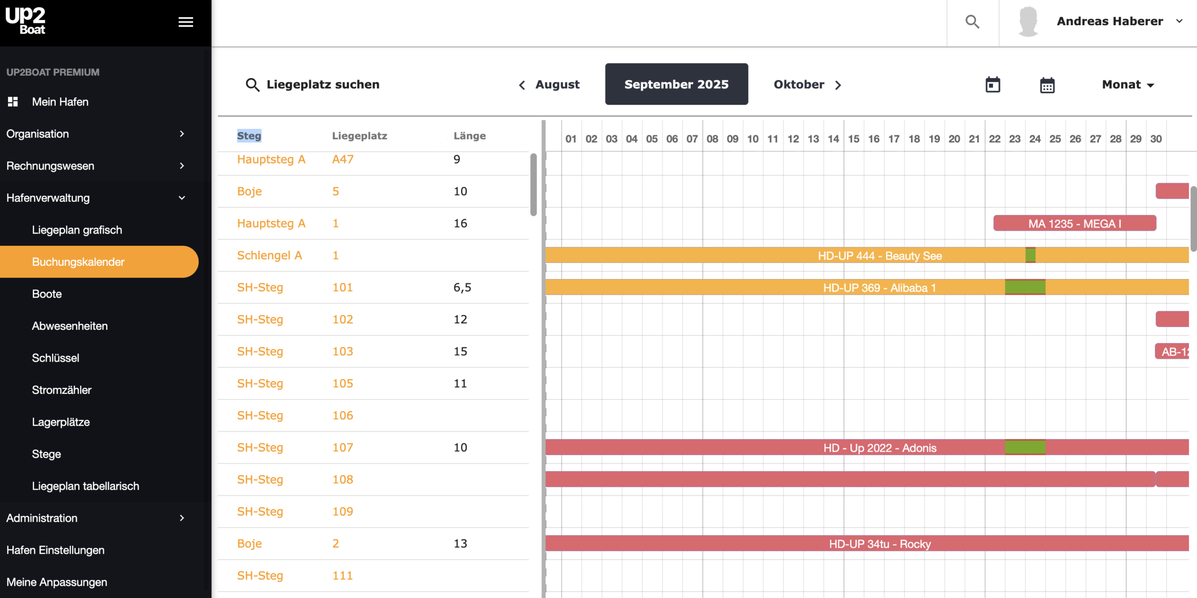Screen dimensions: 1197x598
Task: Click the user avatar picture
Action: point(1028,21)
